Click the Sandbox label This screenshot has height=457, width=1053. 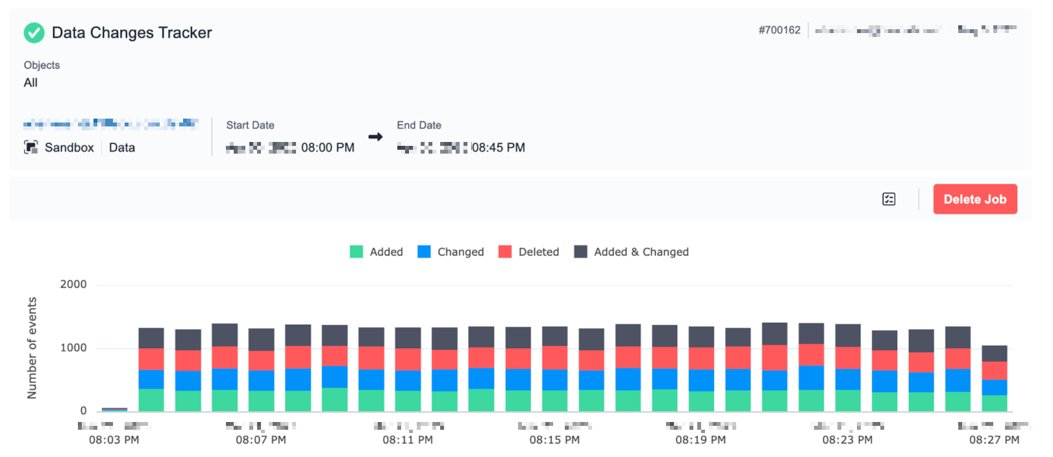point(69,147)
